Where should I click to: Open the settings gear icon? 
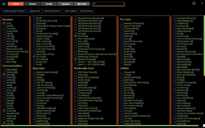(194, 4)
